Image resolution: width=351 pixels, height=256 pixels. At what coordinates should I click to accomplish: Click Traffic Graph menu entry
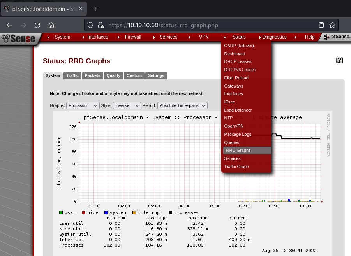tap(236, 167)
